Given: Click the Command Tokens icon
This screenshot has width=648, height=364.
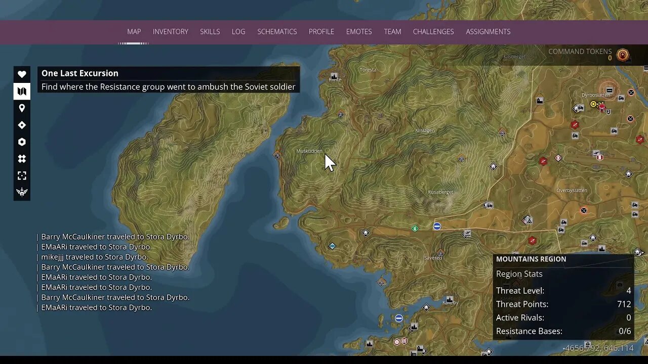Looking at the screenshot, I should [x=623, y=55].
